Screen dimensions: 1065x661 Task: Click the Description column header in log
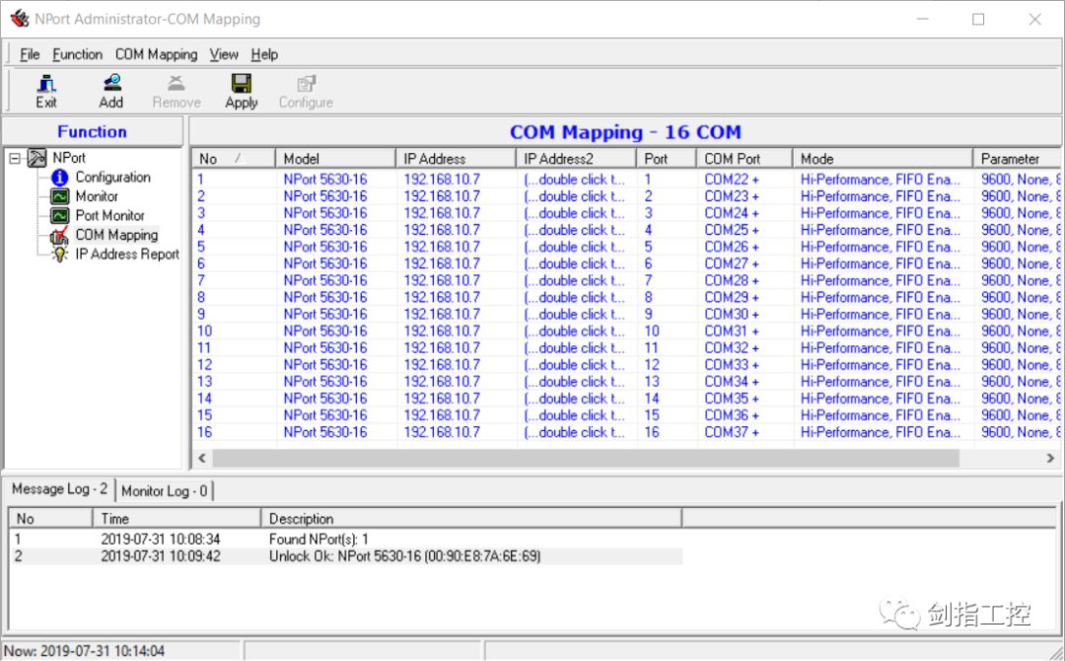pos(471,518)
